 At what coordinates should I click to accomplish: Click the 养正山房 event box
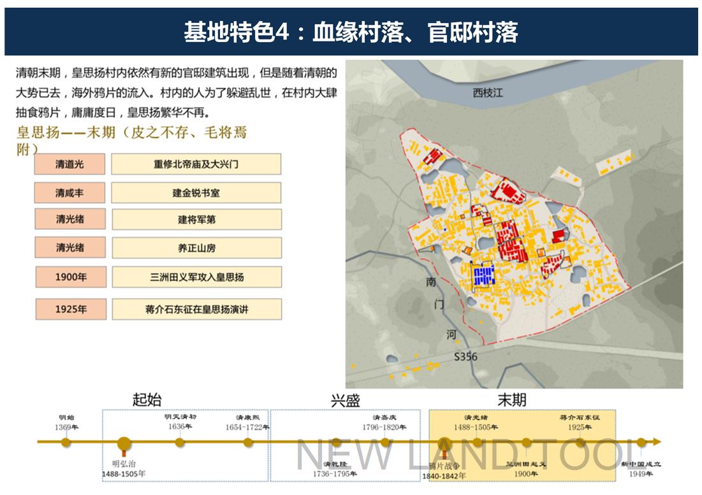point(196,248)
